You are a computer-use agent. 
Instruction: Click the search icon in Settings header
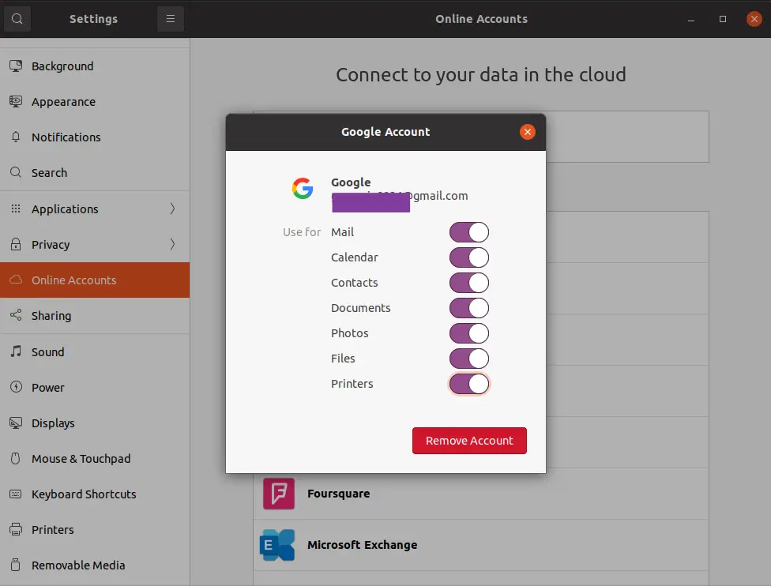click(17, 19)
